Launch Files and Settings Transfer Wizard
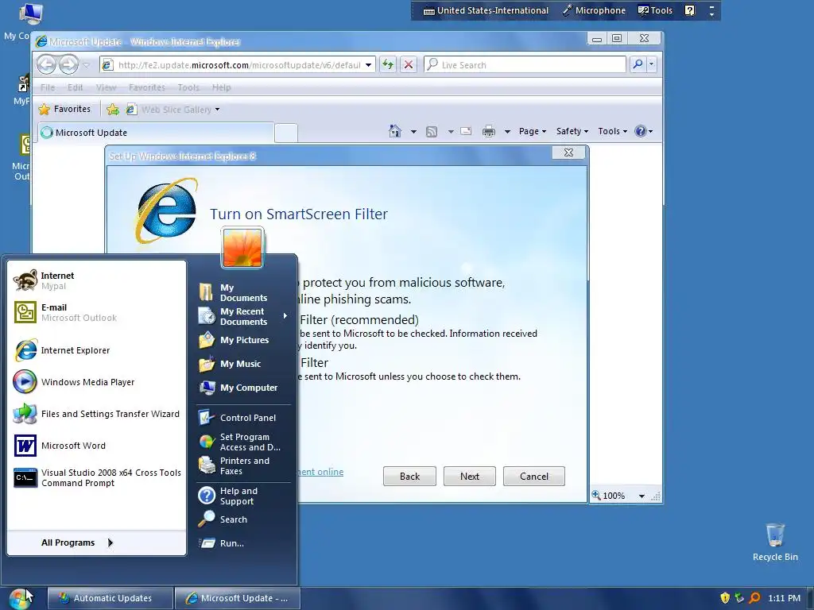 (96, 413)
